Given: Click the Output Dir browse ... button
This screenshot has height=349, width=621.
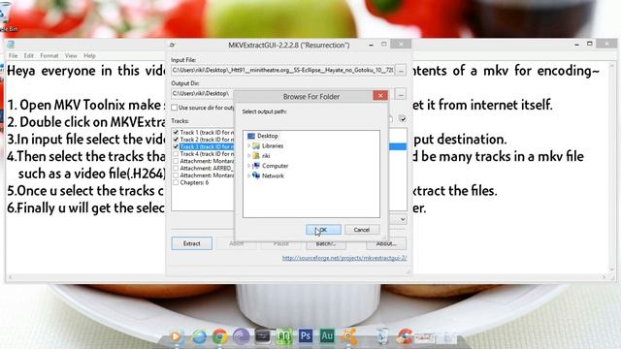Looking at the screenshot, I should click(401, 95).
